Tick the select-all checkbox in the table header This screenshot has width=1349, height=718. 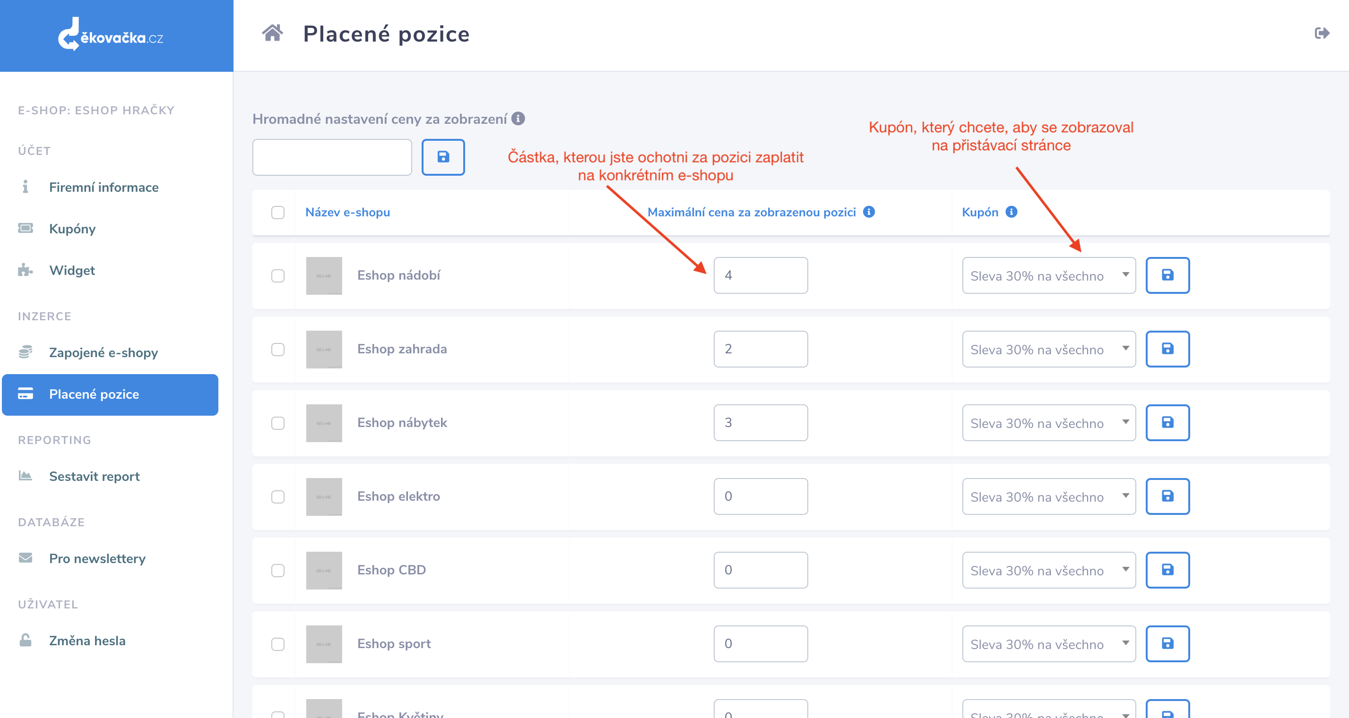(277, 213)
